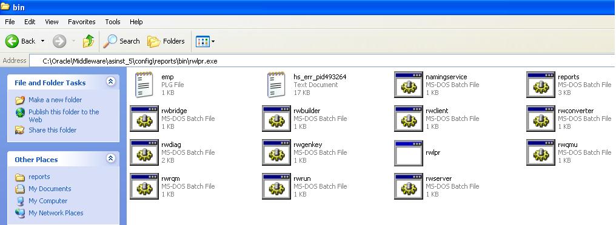Click the namingservice file name text
This screenshot has width=616, height=225.
pyautogui.click(x=446, y=77)
